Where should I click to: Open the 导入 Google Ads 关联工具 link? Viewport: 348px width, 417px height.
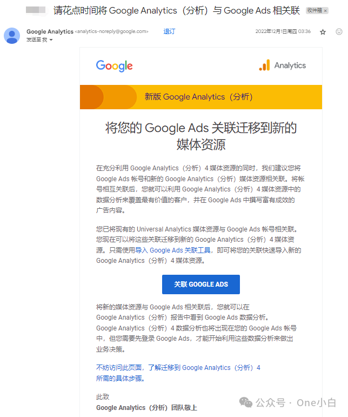tap(173, 250)
